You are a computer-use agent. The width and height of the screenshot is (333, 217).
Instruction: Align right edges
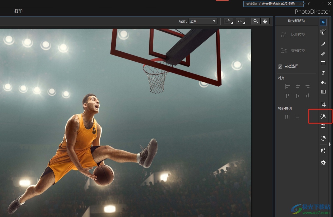click(308, 86)
